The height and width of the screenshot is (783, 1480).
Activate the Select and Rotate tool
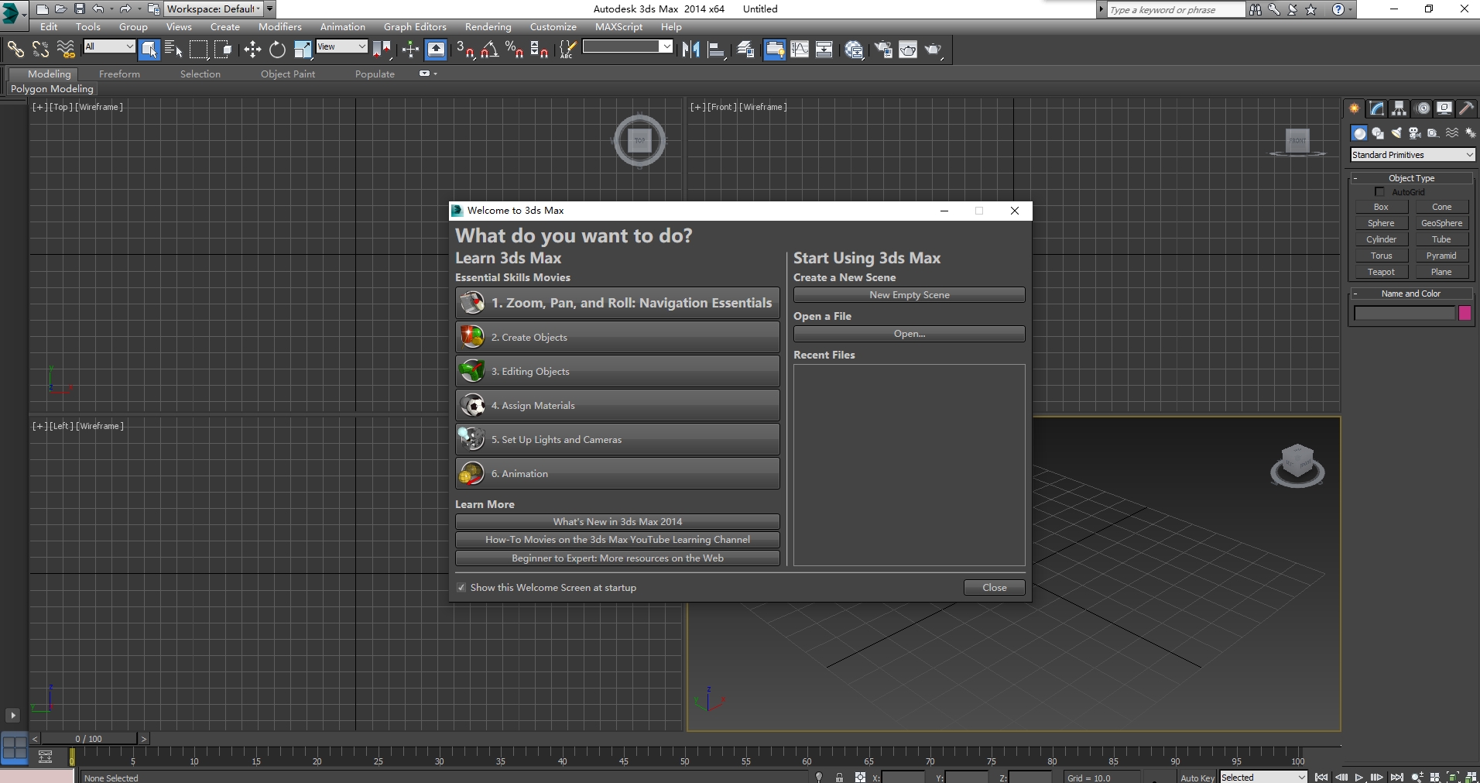277,50
